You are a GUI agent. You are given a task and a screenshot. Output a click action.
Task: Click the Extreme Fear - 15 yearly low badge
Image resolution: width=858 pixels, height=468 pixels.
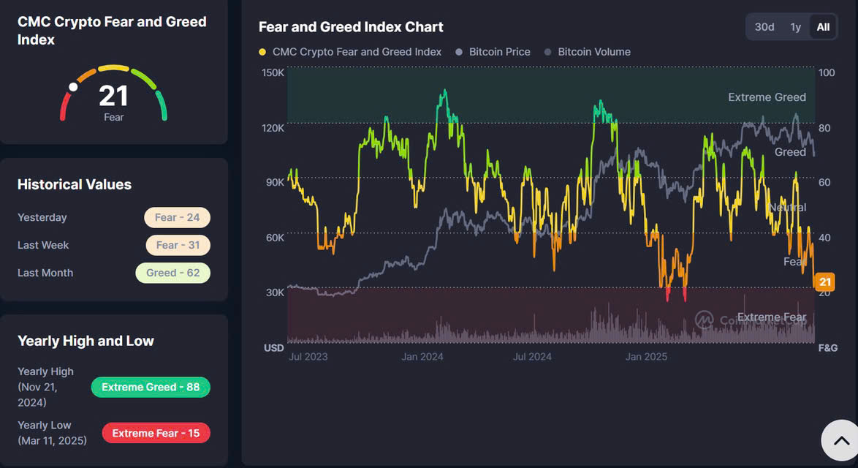[156, 433]
